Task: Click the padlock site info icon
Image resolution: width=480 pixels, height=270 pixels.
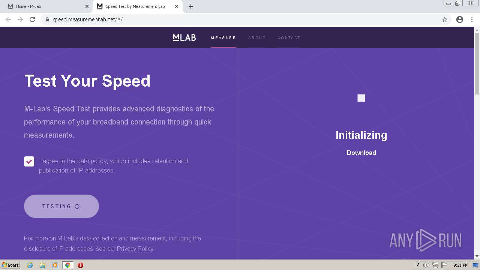Action: (47, 19)
